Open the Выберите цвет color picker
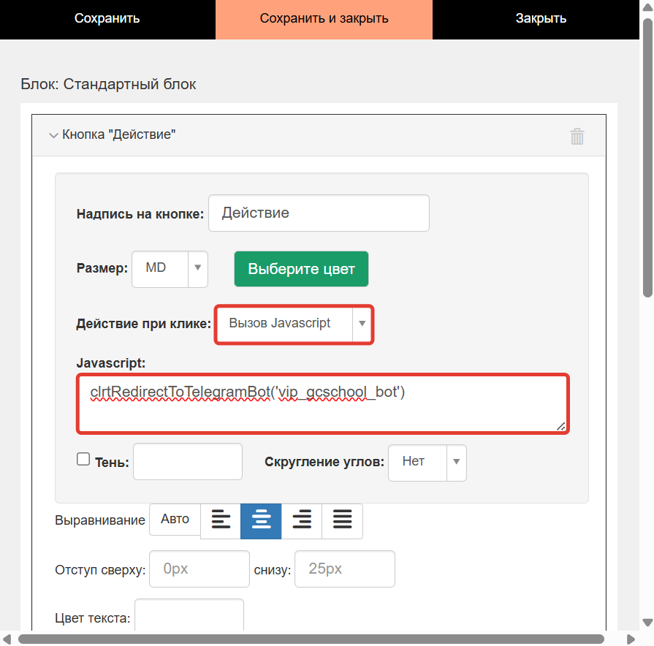The height and width of the screenshot is (646, 654). coord(301,269)
